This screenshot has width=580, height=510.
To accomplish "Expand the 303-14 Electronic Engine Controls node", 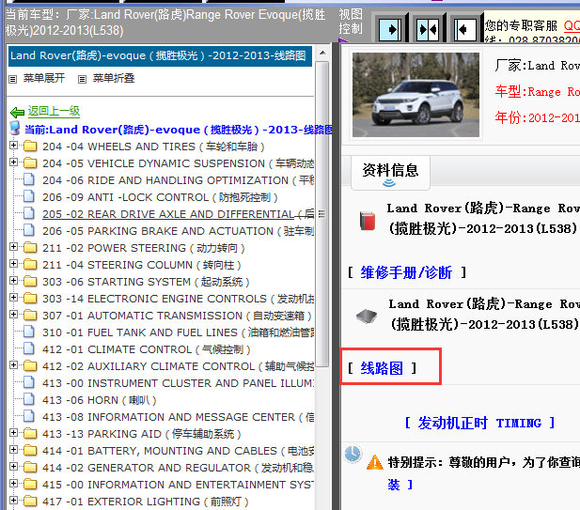I will point(14,298).
